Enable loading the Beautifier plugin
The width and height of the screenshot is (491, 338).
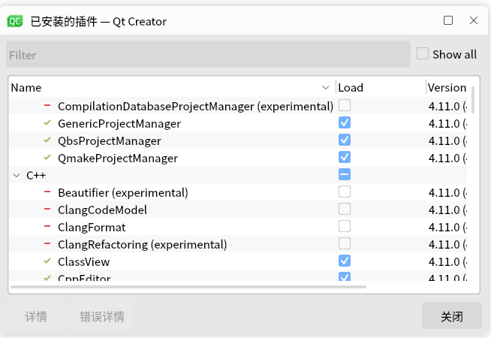345,192
